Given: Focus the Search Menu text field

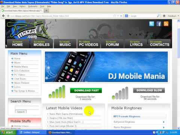Looking at the screenshot, I should coord(27,108).
